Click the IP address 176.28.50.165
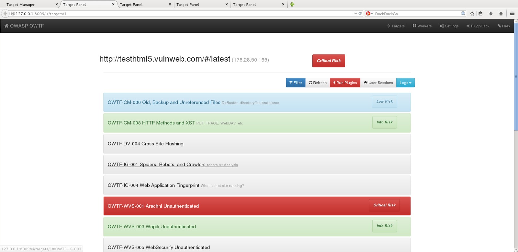The width and height of the screenshot is (518, 252). click(250, 60)
